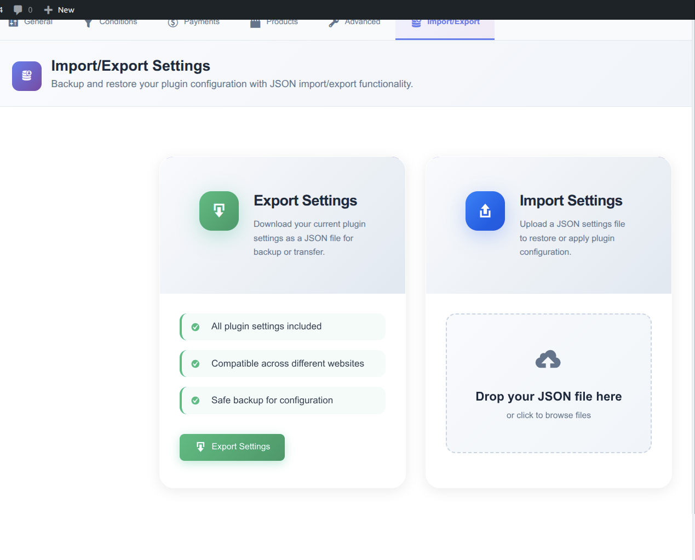Click the cloud upload icon
695x560 pixels.
click(x=548, y=359)
